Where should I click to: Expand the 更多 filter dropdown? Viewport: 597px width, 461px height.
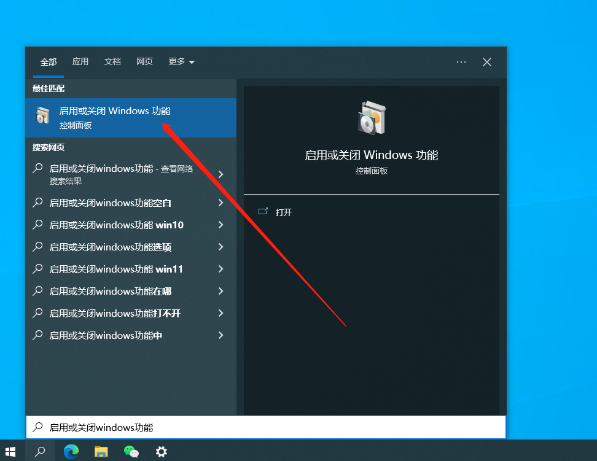(181, 62)
